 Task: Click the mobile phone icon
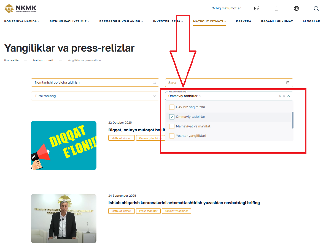pos(276,9)
